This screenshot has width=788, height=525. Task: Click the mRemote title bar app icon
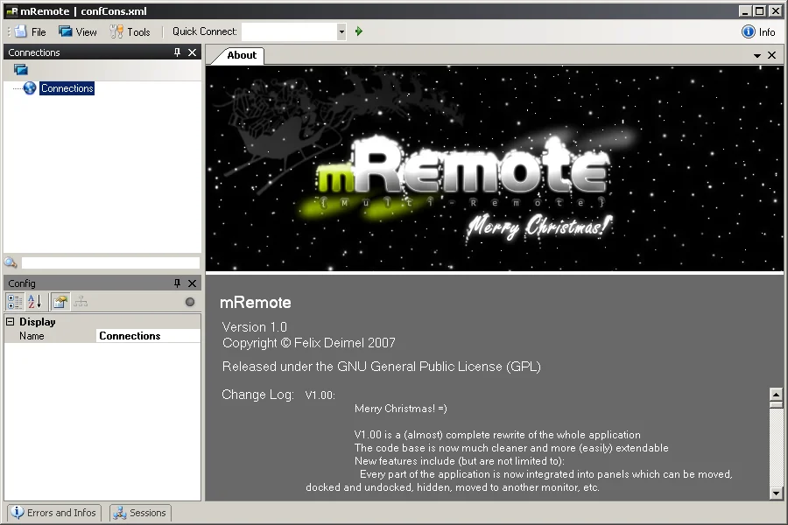coord(11,11)
